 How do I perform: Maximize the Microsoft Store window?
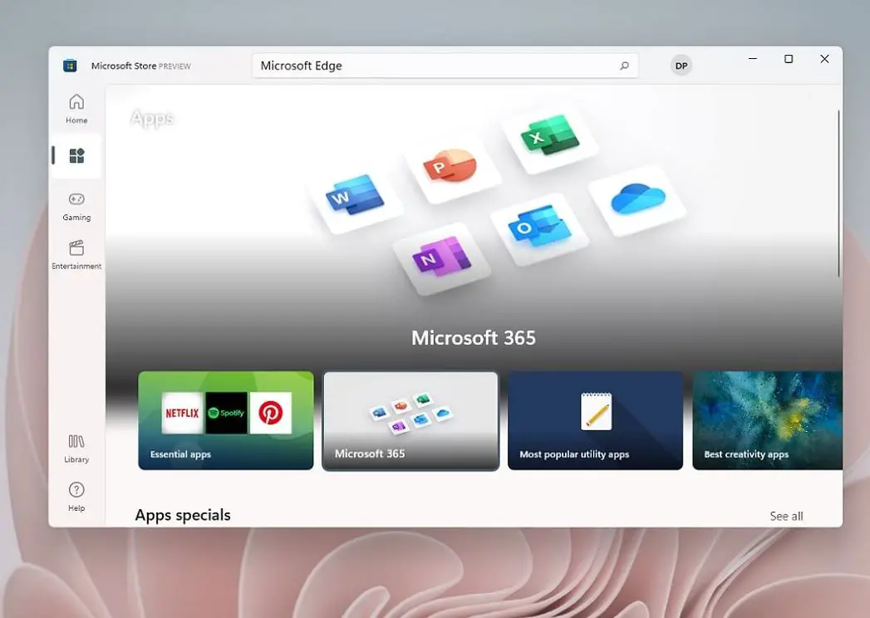pyautogui.click(x=789, y=58)
